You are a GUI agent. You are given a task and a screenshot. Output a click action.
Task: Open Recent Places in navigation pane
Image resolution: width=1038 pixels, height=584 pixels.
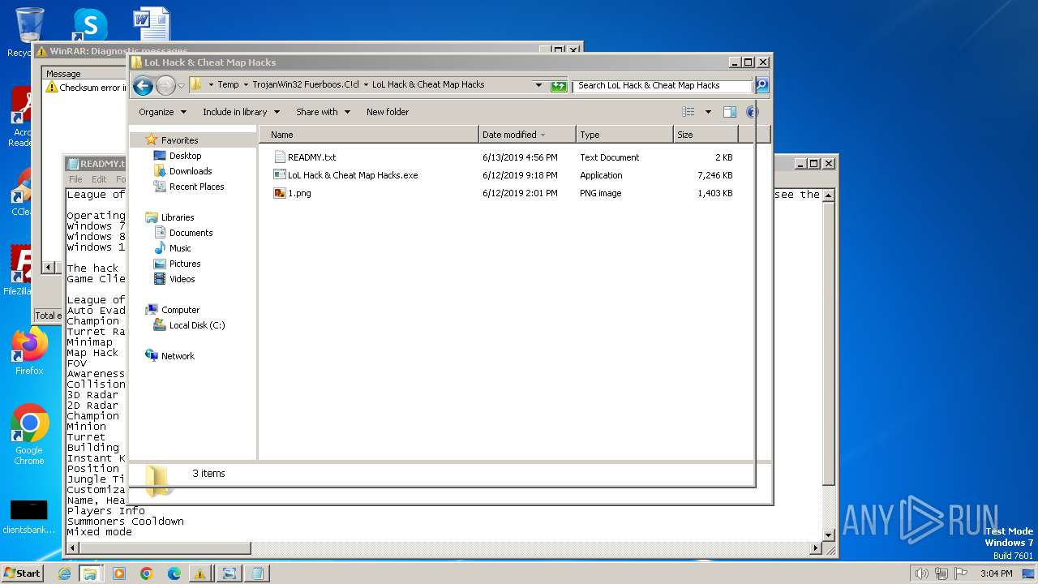tap(196, 187)
